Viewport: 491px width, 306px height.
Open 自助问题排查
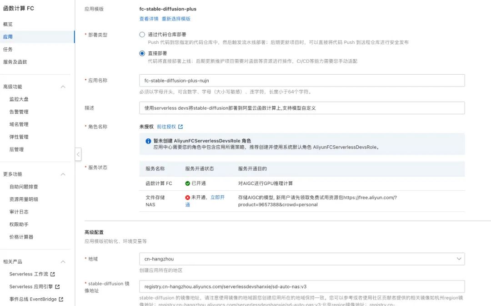tap(24, 187)
